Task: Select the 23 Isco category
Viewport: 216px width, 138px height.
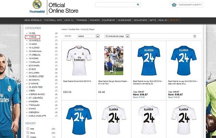Action: (x=32, y=69)
